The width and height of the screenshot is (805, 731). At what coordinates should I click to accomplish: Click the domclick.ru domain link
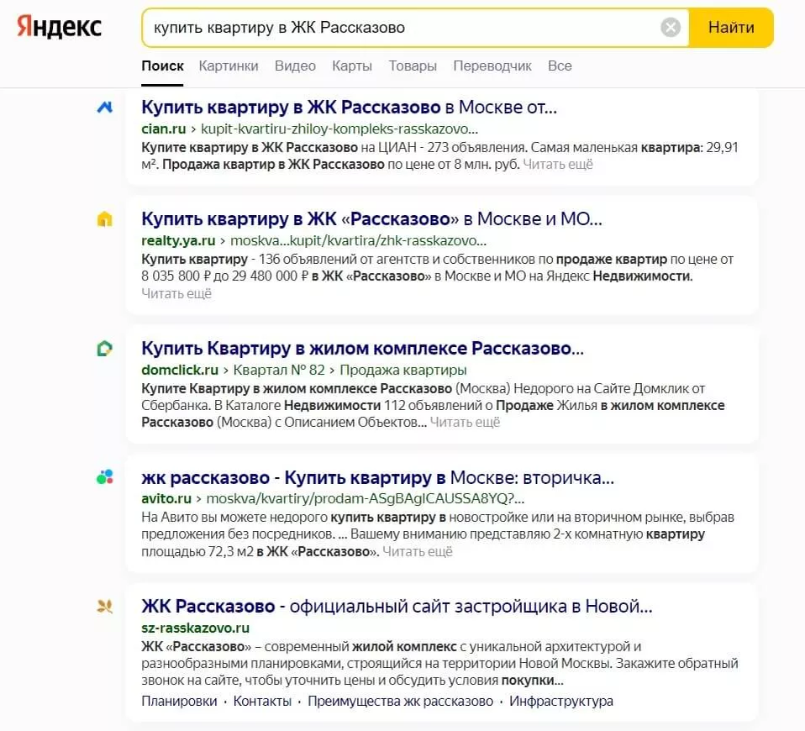[180, 370]
